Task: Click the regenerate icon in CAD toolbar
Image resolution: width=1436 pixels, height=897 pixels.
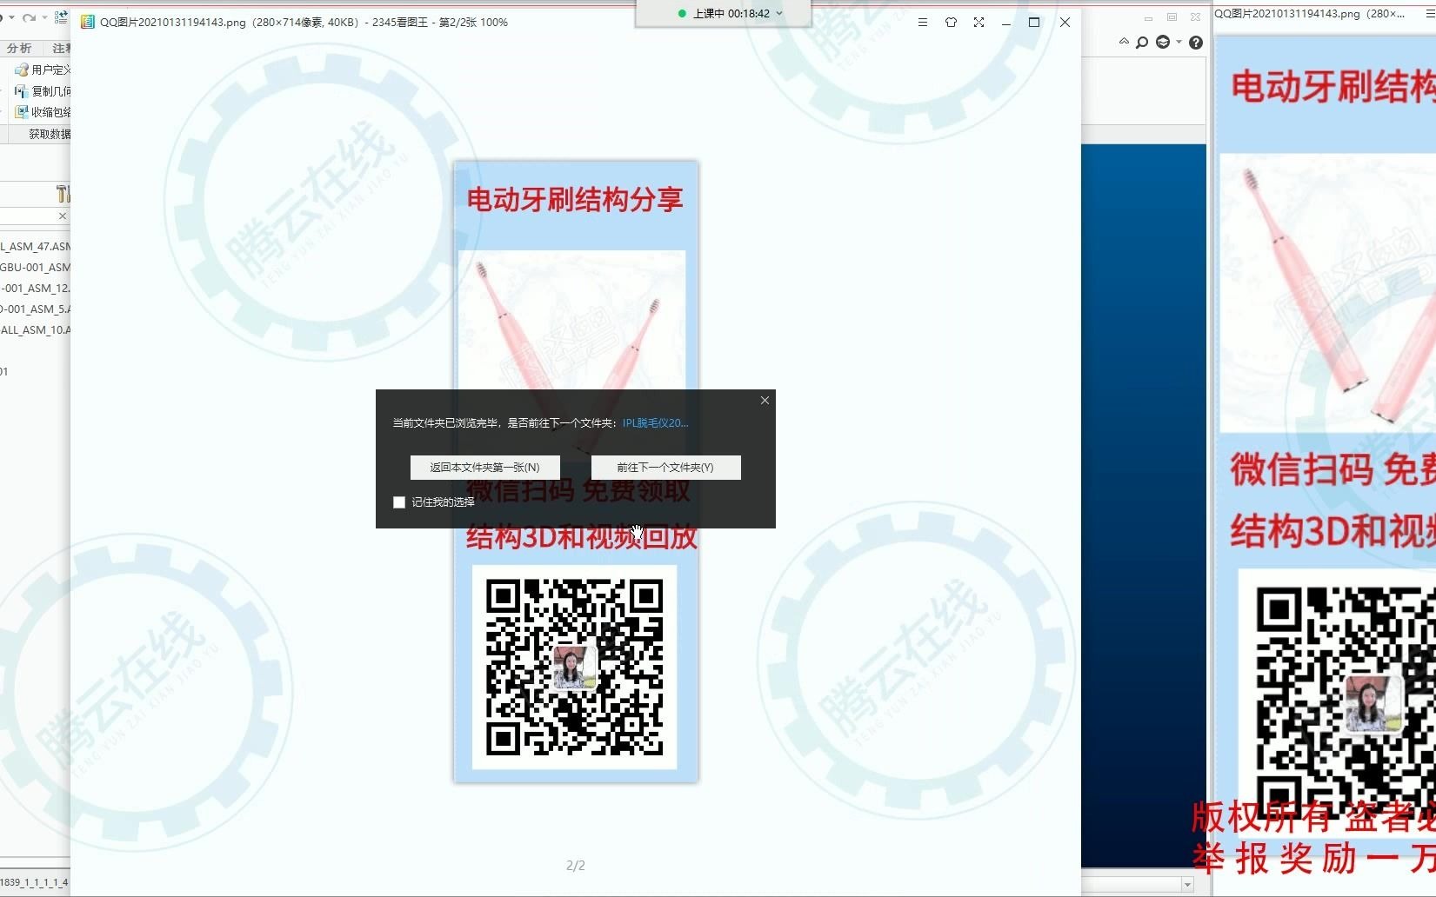Action: click(61, 17)
